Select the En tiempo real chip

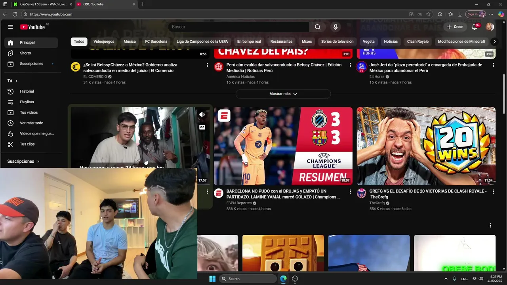coord(249,42)
